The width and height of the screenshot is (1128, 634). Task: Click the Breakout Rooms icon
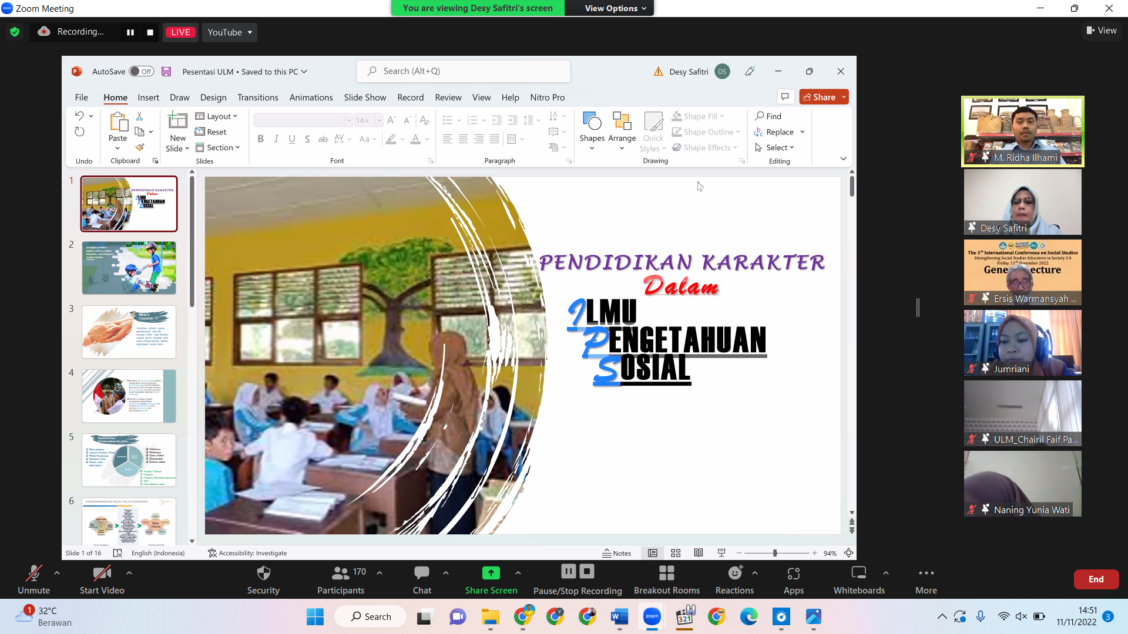click(x=667, y=573)
